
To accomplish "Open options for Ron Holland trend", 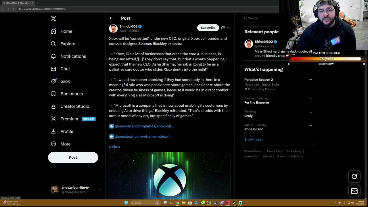I will tap(310, 125).
